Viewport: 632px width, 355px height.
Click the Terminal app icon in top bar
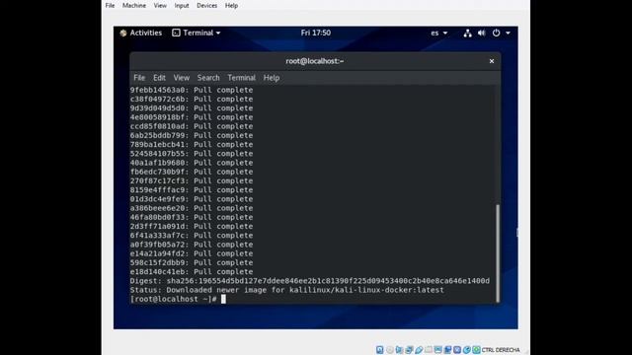tap(176, 33)
